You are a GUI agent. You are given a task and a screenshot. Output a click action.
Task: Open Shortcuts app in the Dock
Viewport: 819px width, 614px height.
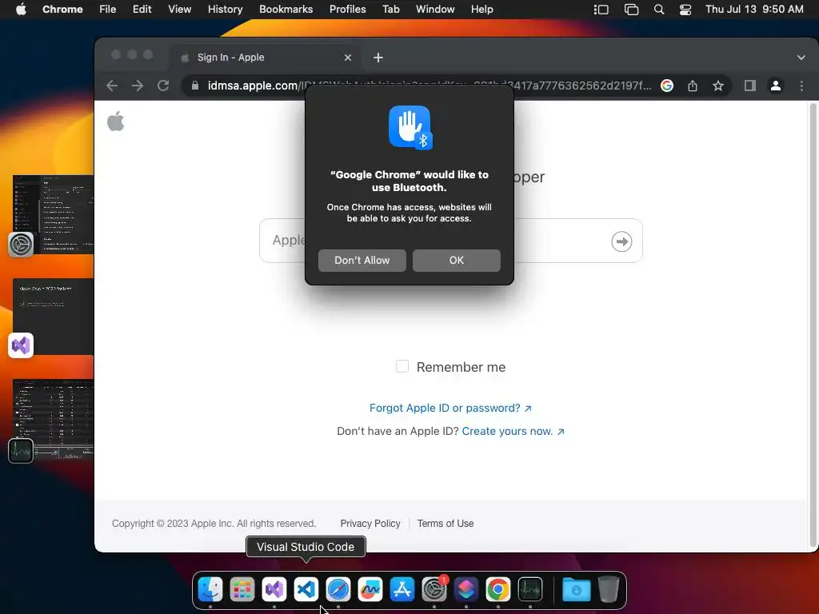point(466,589)
